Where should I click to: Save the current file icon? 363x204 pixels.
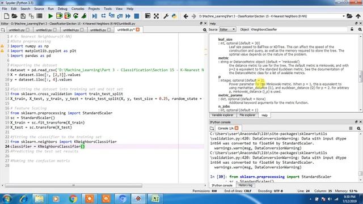point(23,16)
